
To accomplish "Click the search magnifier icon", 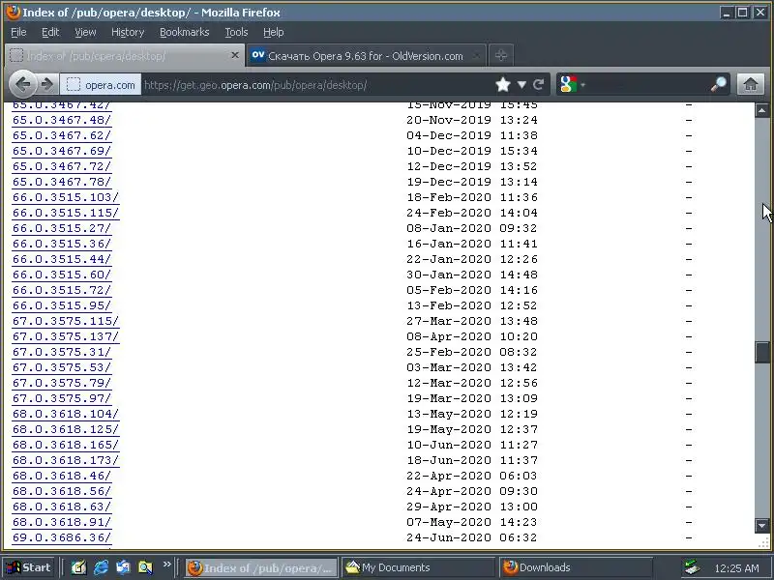I will click(718, 84).
